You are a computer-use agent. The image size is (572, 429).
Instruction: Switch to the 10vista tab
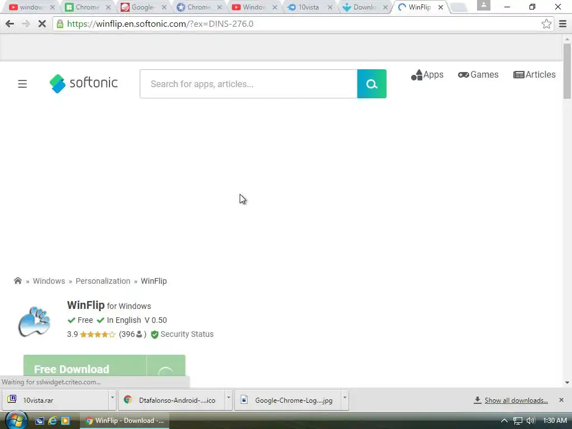click(x=308, y=7)
